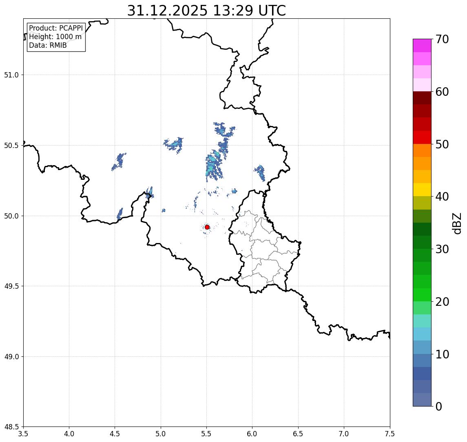Click the "Product: PCAPPI" text line
This screenshot has height=442, width=467.
coord(56,28)
